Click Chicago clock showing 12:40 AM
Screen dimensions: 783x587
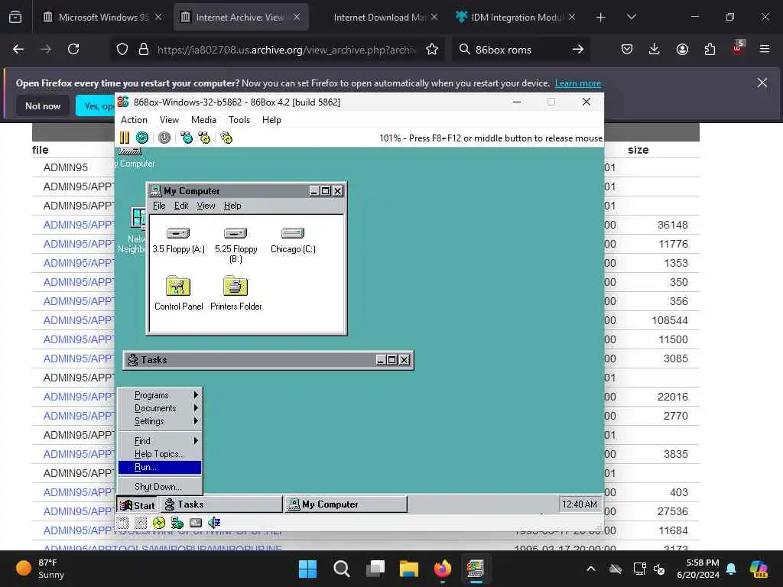point(580,504)
